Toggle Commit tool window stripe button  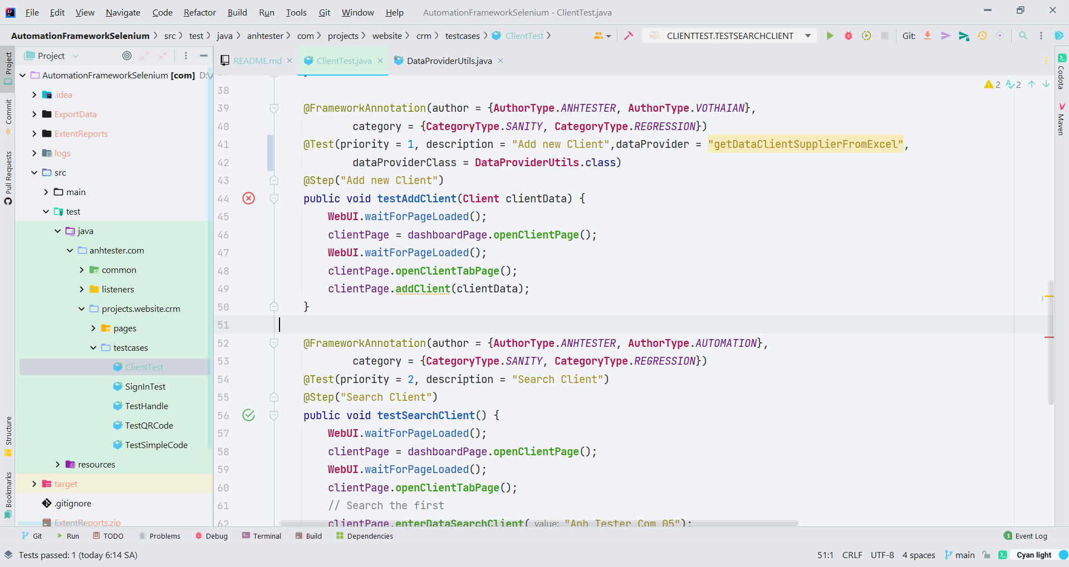click(x=8, y=117)
